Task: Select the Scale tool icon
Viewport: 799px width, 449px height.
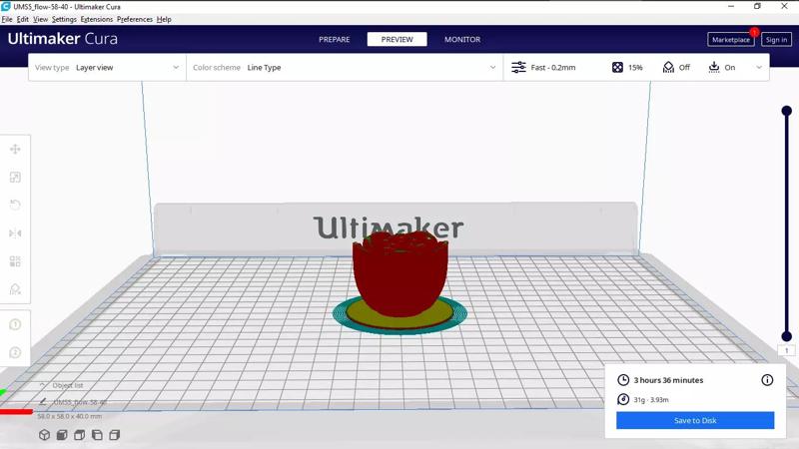Action: [x=15, y=178]
